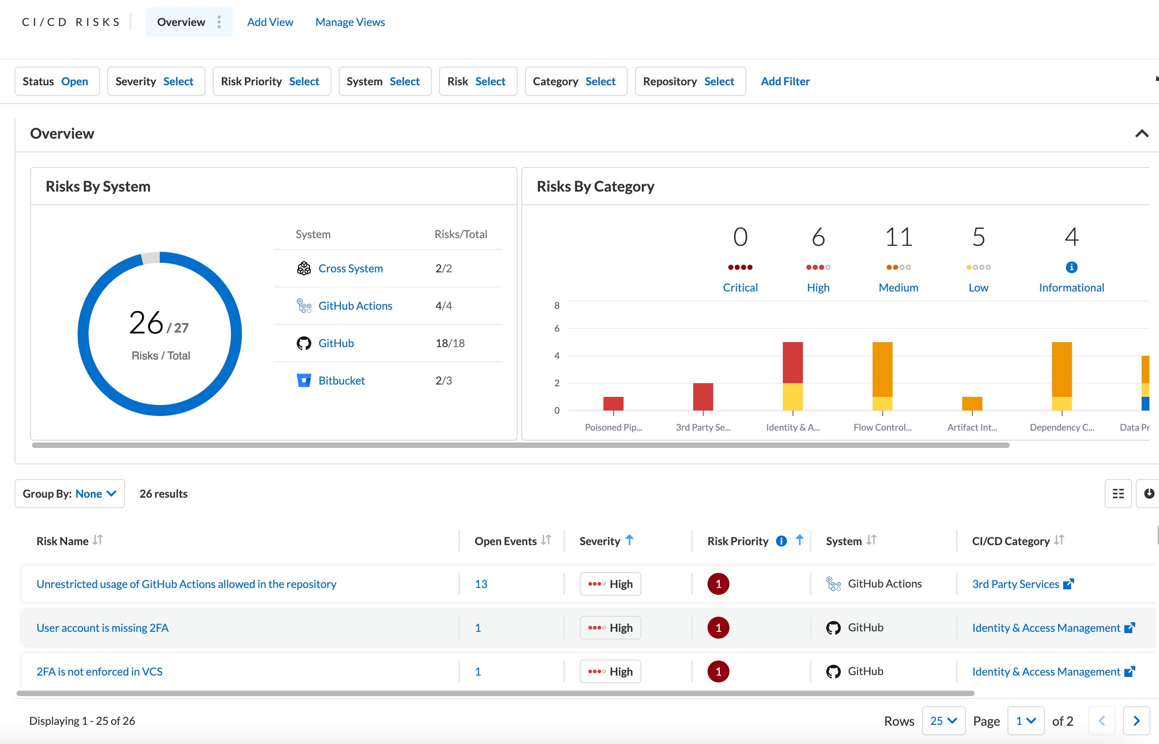Click the download report icon beside the column settings
The width and height of the screenshot is (1159, 744).
[1149, 494]
